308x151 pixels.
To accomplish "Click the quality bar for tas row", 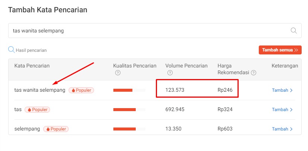I will 129,110.
